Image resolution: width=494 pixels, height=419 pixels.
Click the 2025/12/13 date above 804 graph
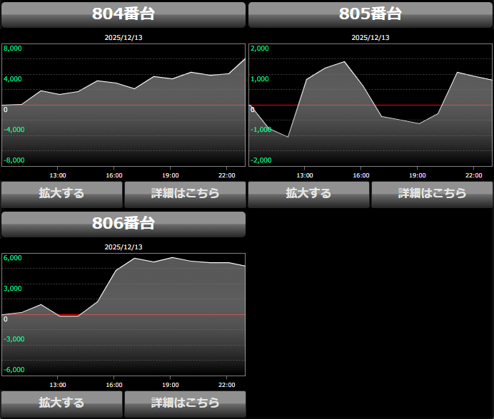pyautogui.click(x=123, y=38)
